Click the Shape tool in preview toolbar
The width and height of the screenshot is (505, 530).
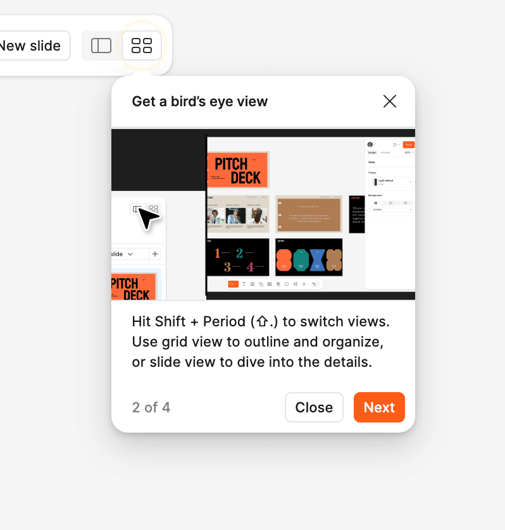[x=261, y=285]
